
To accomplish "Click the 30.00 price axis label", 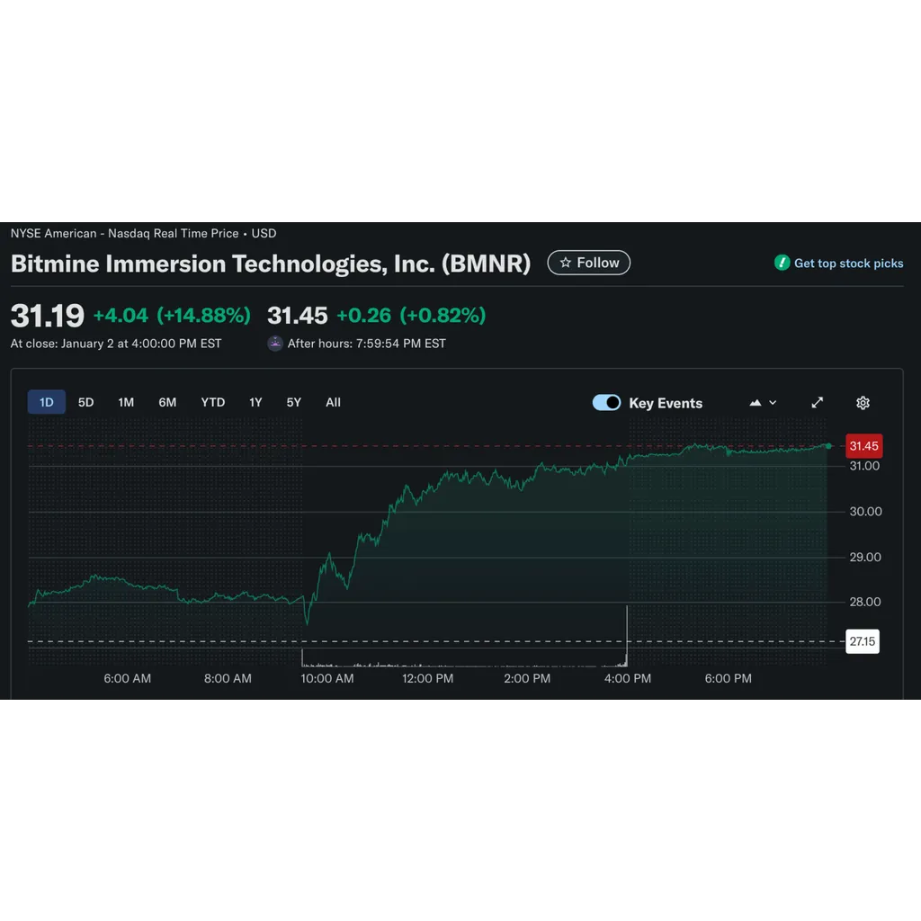I will point(865,512).
